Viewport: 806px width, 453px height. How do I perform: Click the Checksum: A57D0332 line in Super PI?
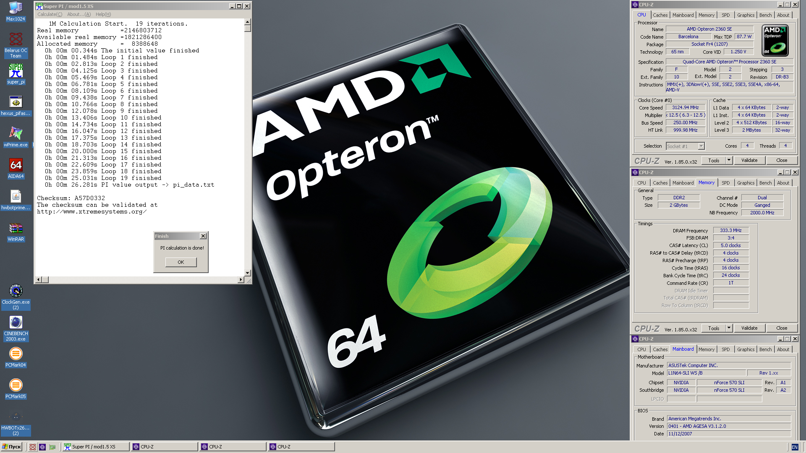point(71,198)
